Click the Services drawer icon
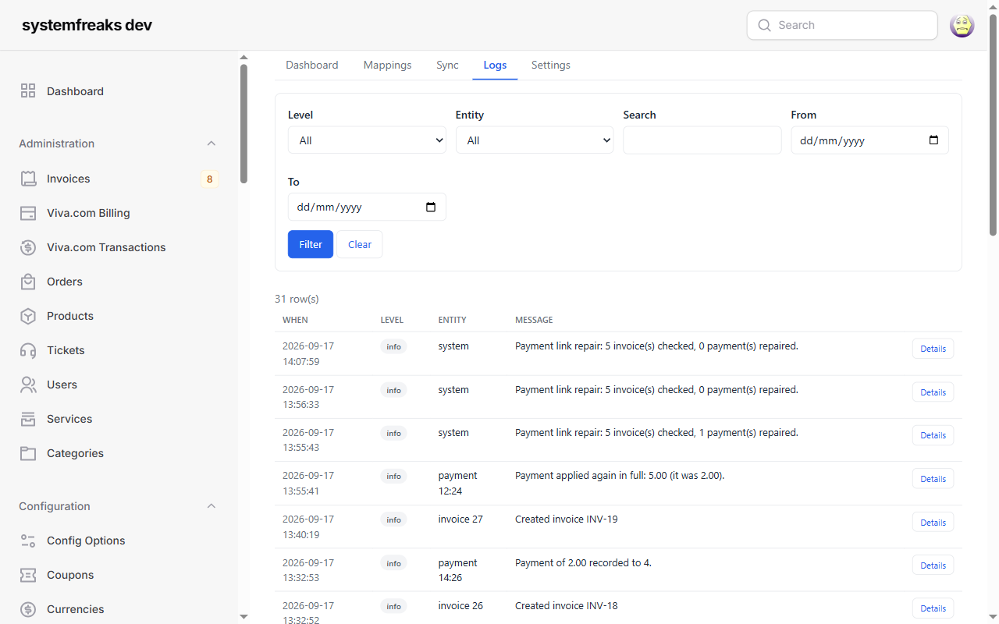This screenshot has width=999, height=624. [x=28, y=419]
